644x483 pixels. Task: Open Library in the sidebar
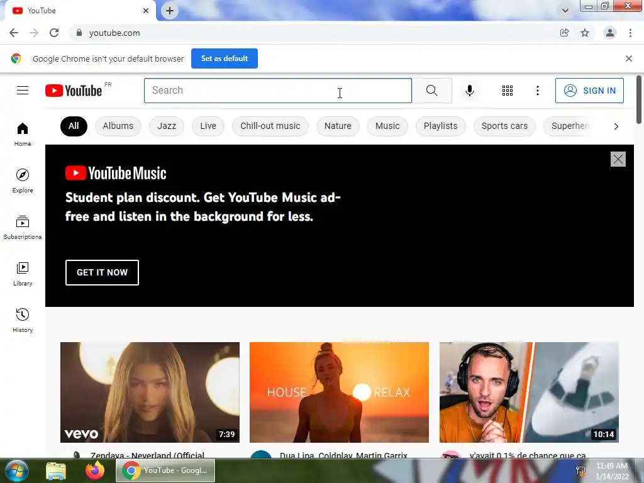click(23, 274)
